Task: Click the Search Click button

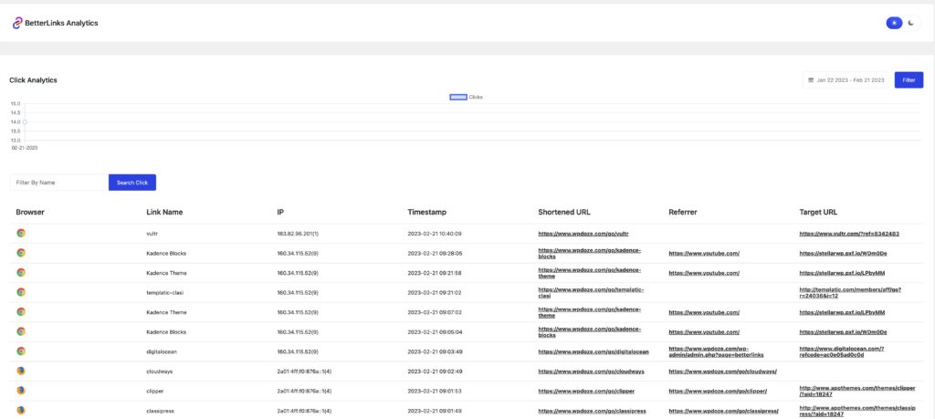Action: (x=132, y=183)
